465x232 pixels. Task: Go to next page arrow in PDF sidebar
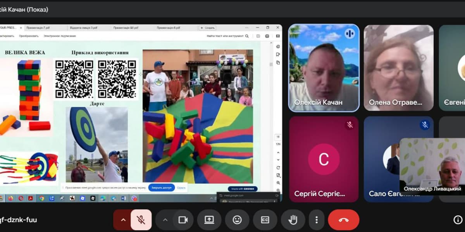point(278,159)
